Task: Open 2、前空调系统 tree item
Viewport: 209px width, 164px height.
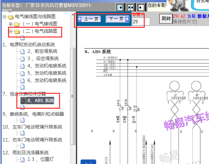Action: pyautogui.click(x=42, y=51)
